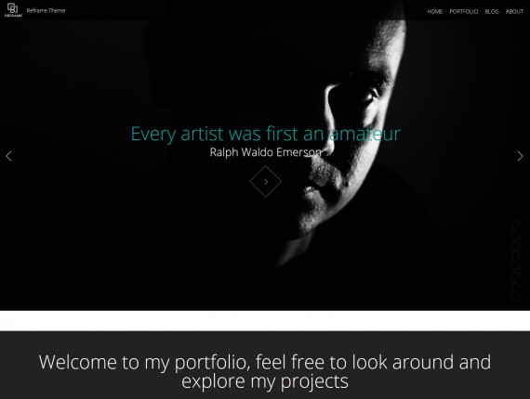
Task: Click the Reframe logo icon
Action: tap(13, 9)
